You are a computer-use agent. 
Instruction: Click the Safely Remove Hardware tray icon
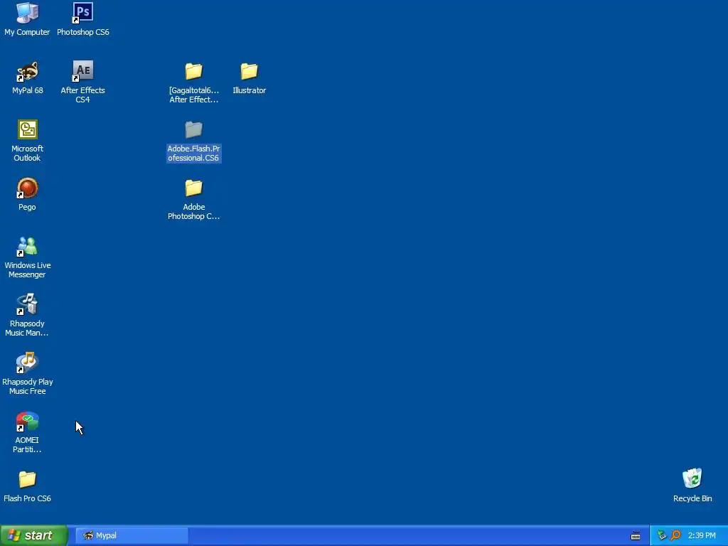click(662, 535)
